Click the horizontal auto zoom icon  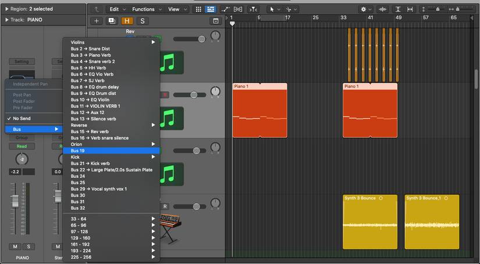click(x=410, y=9)
